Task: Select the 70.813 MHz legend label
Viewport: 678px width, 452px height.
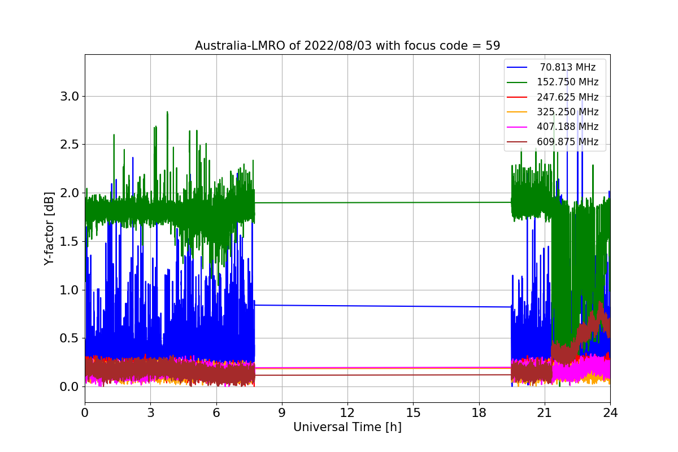Action: pyautogui.click(x=568, y=67)
